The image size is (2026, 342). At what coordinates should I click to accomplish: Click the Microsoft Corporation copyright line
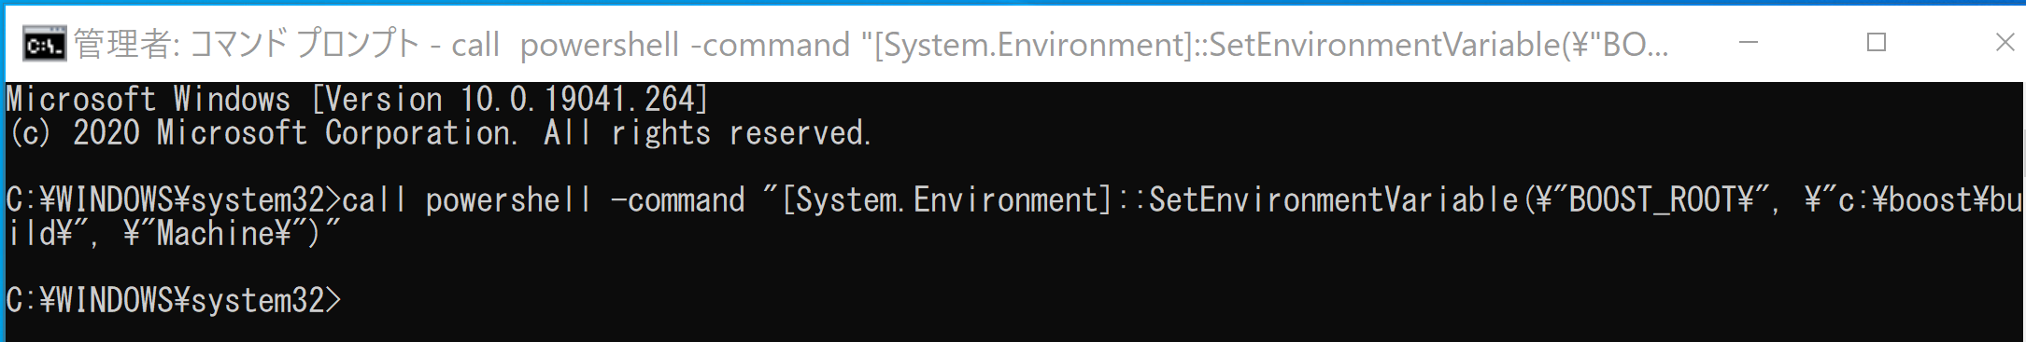[x=439, y=132]
